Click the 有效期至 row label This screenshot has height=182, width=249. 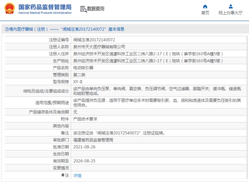pyautogui.click(x=61, y=161)
